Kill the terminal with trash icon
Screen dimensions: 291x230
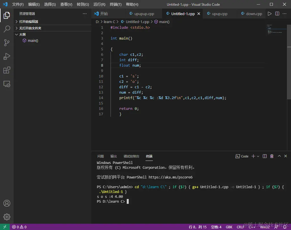pyautogui.click(x=272, y=156)
